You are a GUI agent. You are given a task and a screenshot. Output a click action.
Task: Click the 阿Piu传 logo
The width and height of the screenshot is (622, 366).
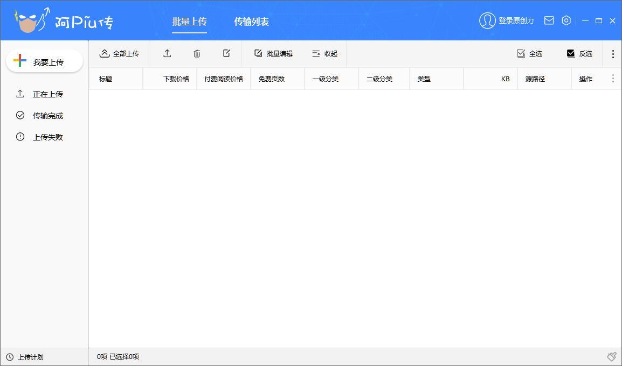(x=64, y=20)
